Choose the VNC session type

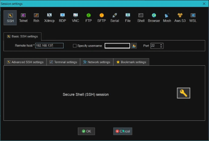click(x=76, y=18)
